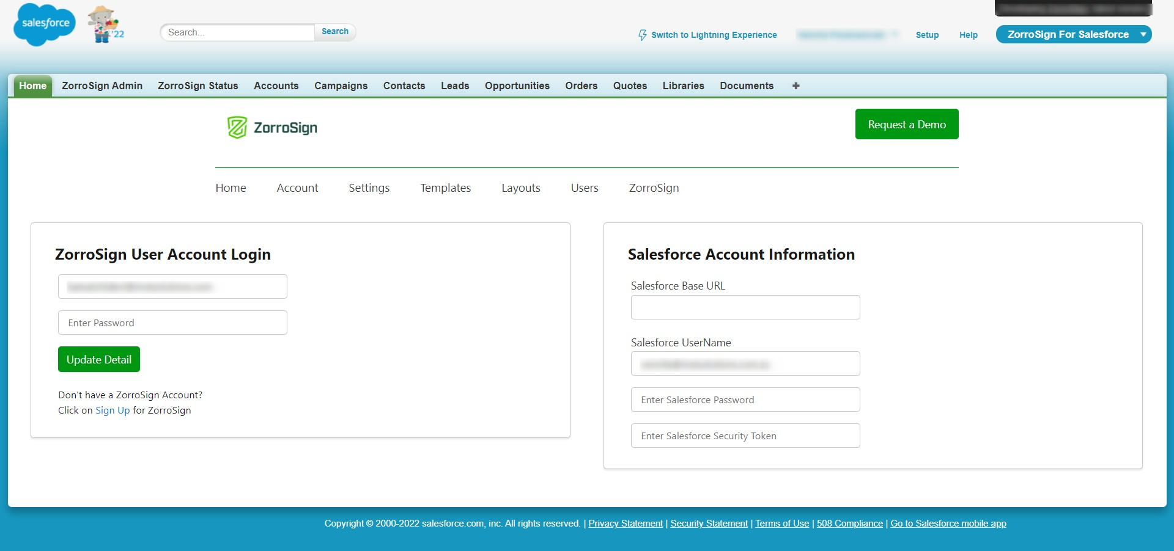
Task: Open the ZorroSign Status tab
Action: [x=198, y=86]
